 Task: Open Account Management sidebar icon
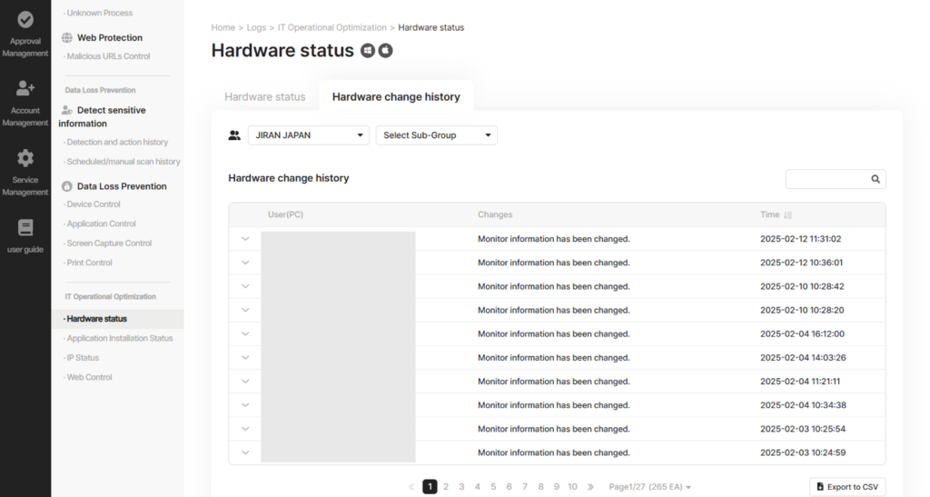(x=25, y=103)
